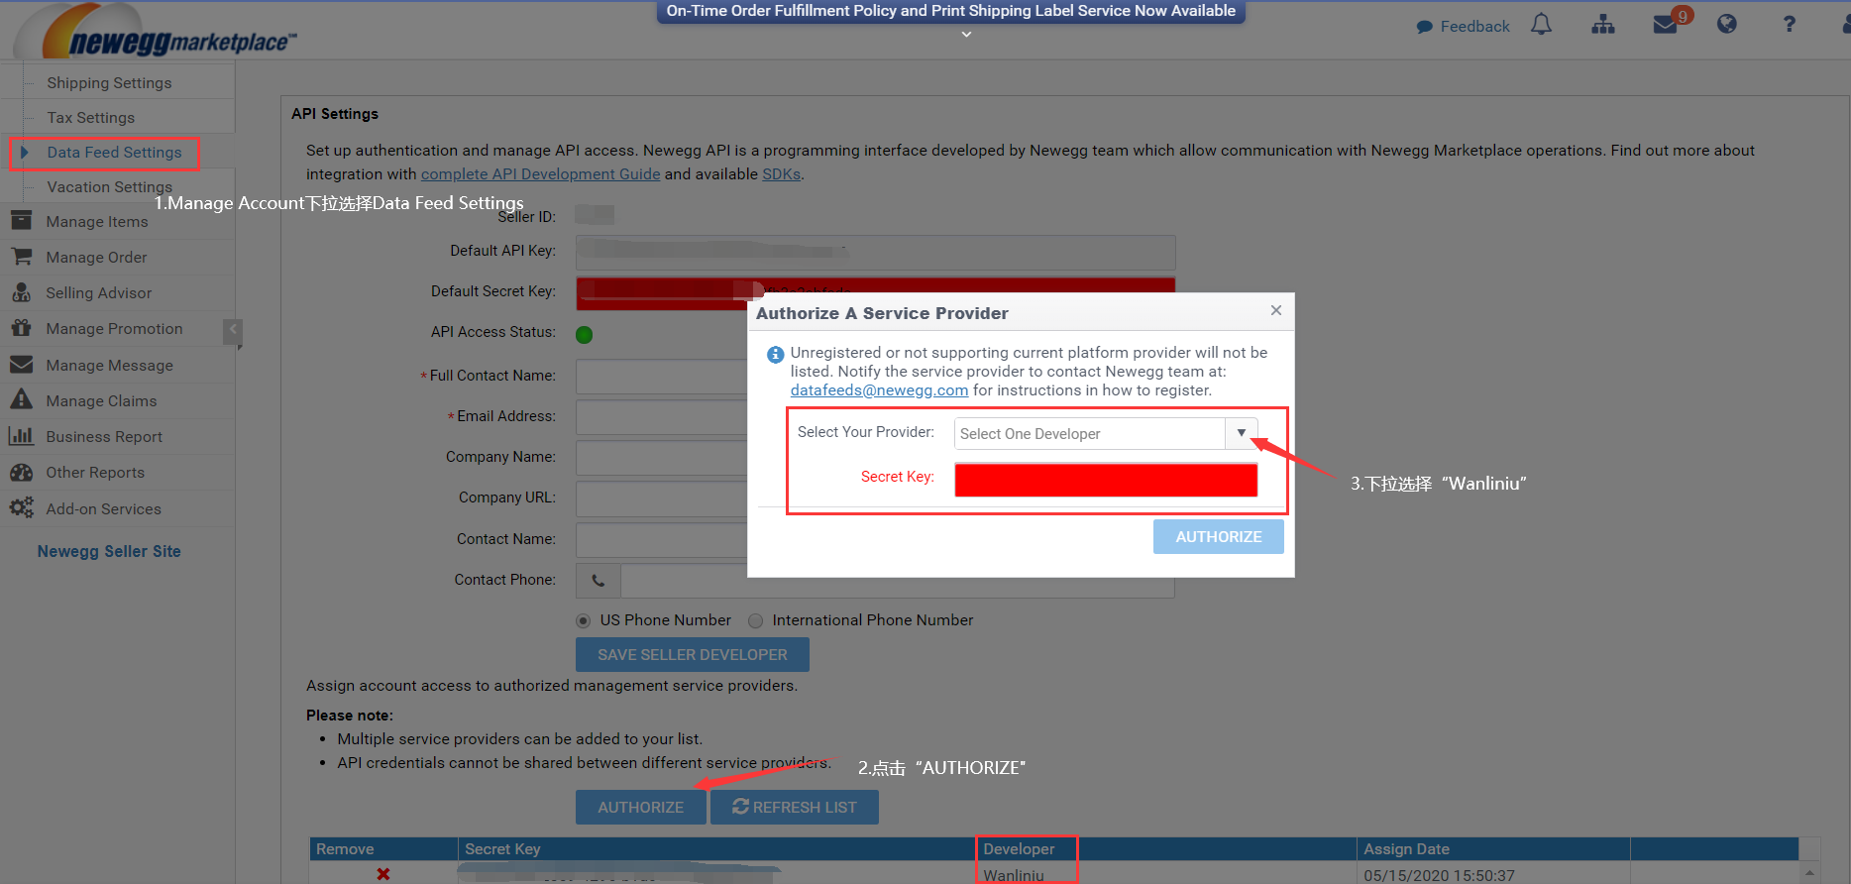
Task: Close the Authorize A Service Provider dialog
Action: pyautogui.click(x=1276, y=311)
